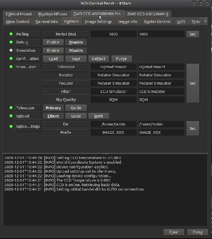The height and width of the screenshot is (239, 212).
Task: Click Set for snoop devices
Action: [x=193, y=83]
